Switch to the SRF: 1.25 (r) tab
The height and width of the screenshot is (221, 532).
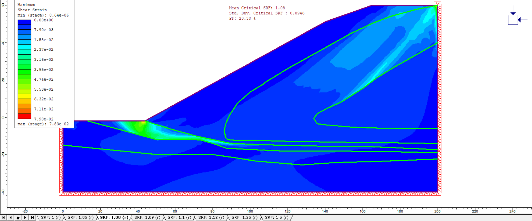click(244, 217)
